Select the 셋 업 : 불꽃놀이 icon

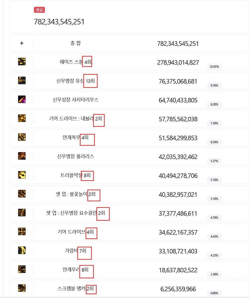click(x=22, y=194)
